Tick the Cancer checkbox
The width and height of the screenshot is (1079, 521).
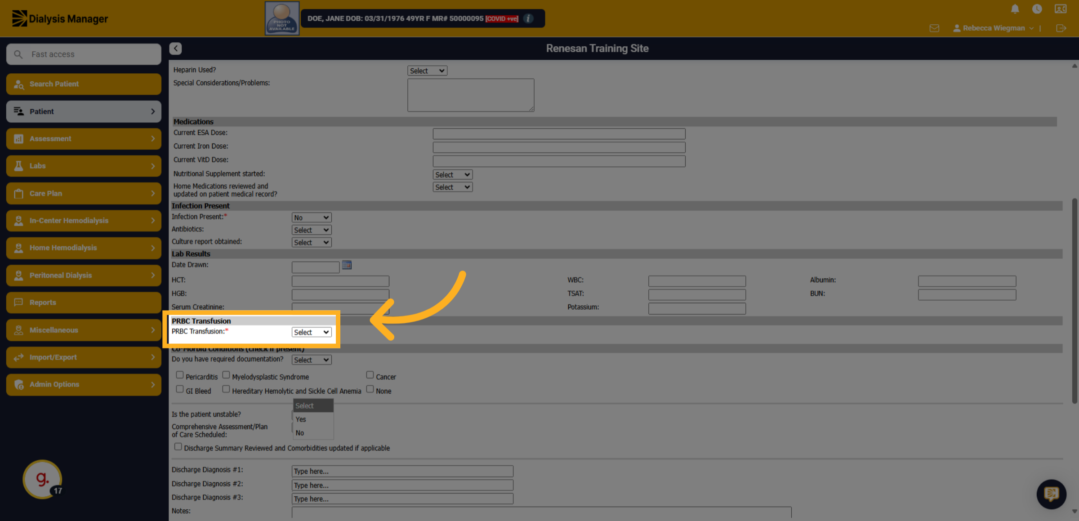pyautogui.click(x=370, y=375)
